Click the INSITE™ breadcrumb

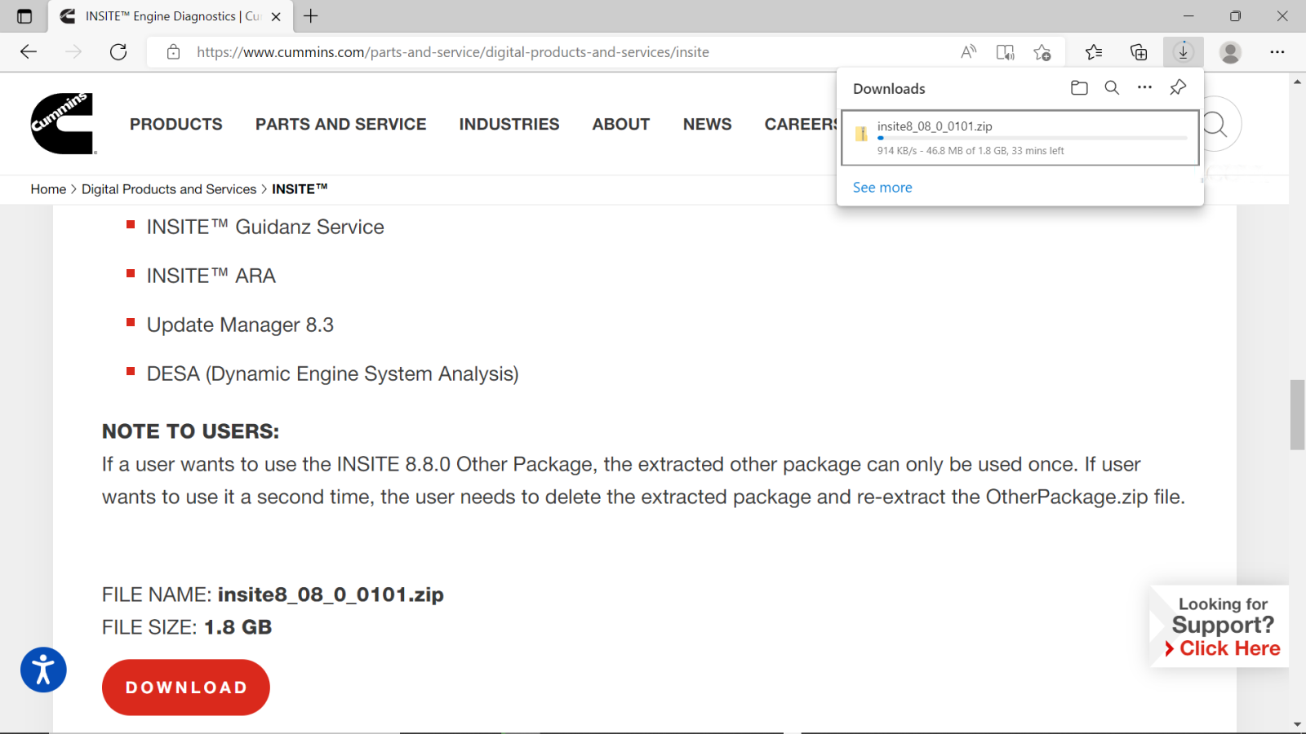click(300, 189)
